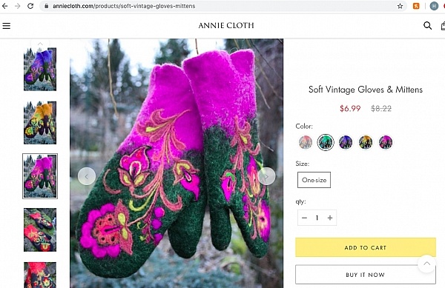445x288 pixels.
Task: Show the next product image with right arrow
Action: point(266,176)
